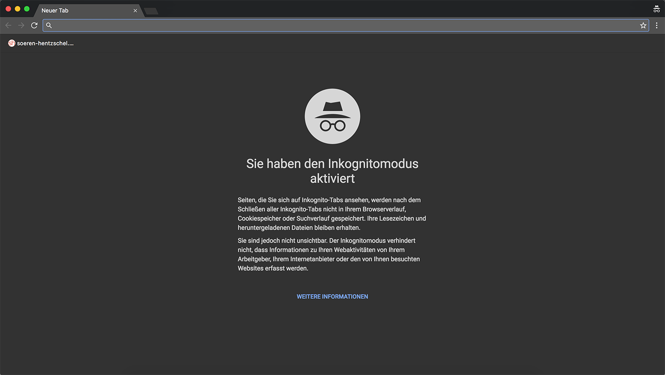
Task: Open the Weitere Informationen link
Action: [332, 297]
